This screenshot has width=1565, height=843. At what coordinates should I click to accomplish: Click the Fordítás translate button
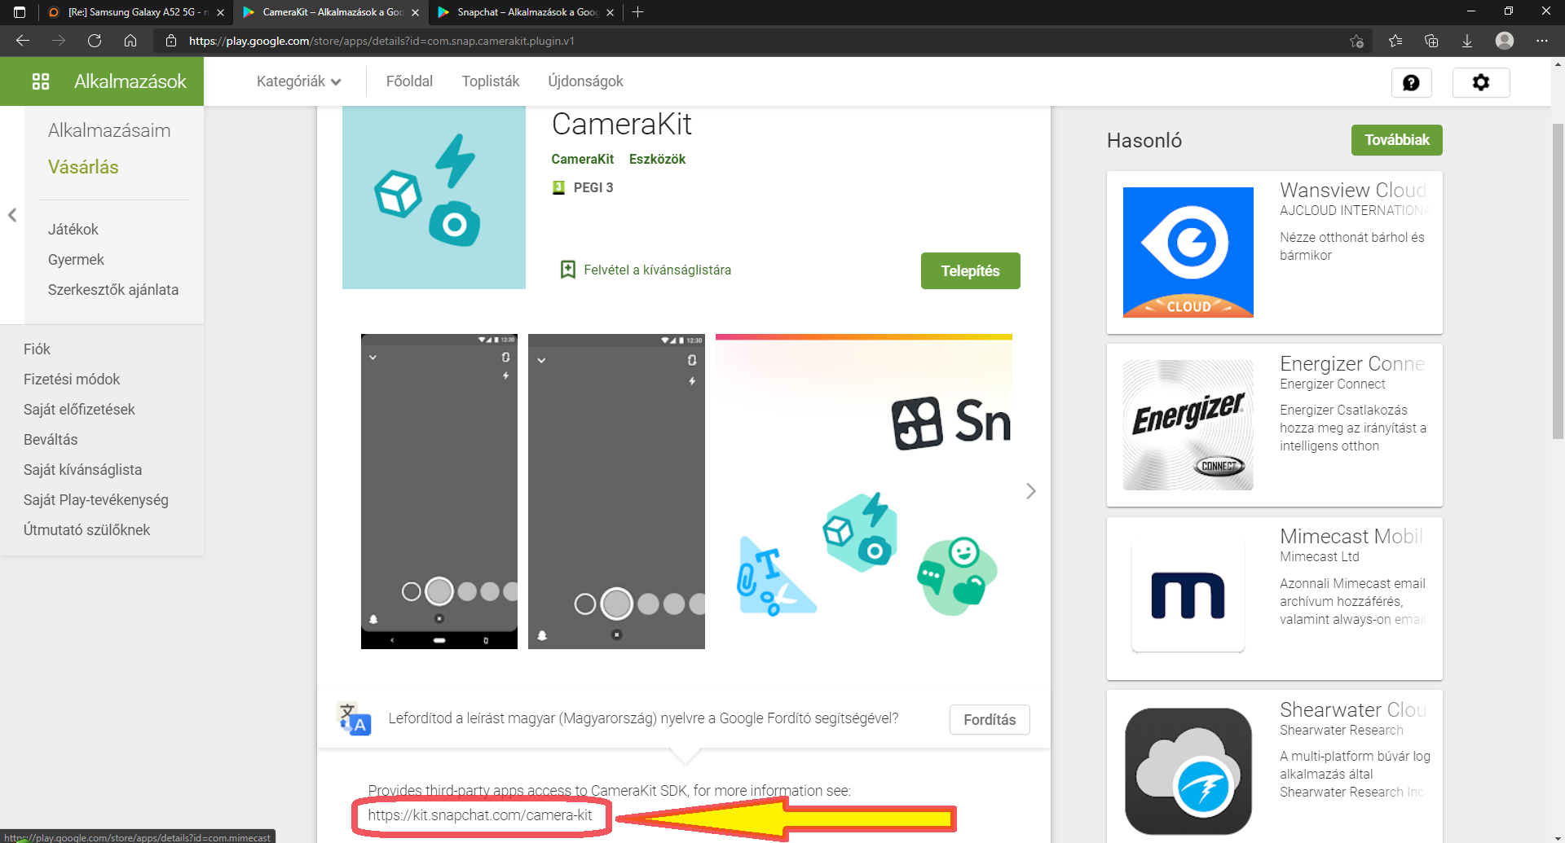pos(990,719)
